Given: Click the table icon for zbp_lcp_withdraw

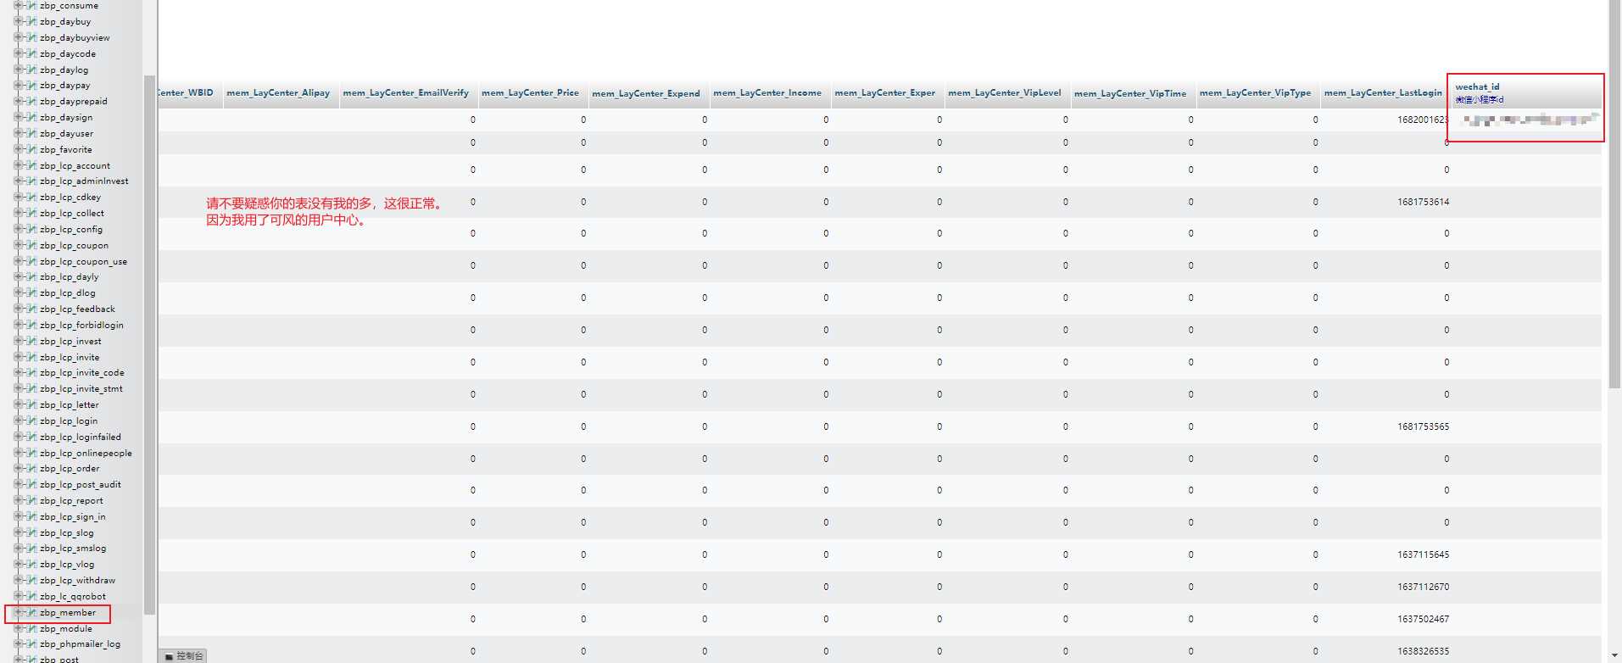Looking at the screenshot, I should [31, 581].
